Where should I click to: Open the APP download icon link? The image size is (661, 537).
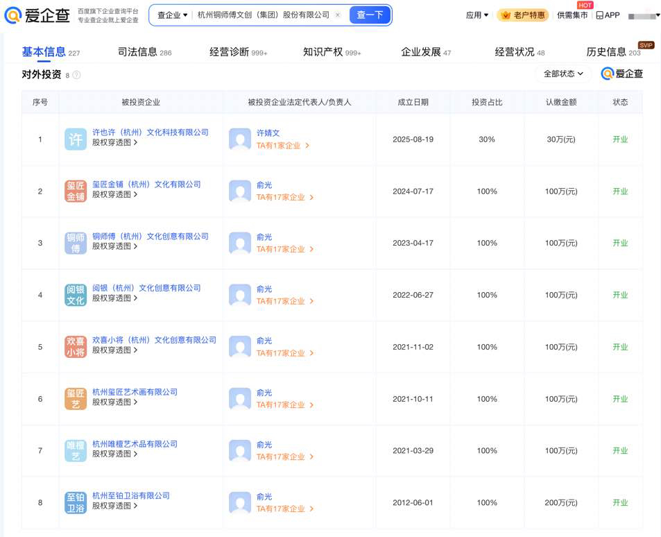[608, 15]
